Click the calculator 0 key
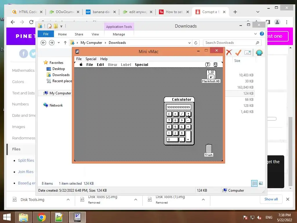The image size is (297, 223). [172, 139]
